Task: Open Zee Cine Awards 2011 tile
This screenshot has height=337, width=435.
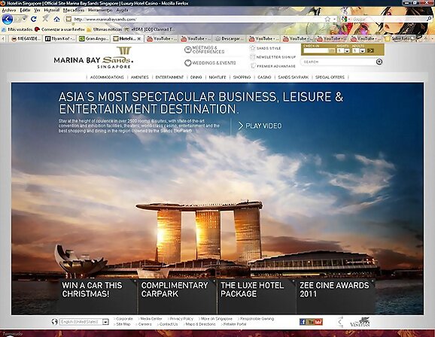Action: (x=335, y=296)
